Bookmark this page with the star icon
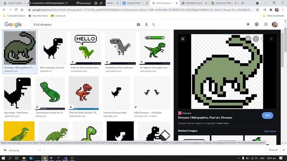Screen dimensions: 287x161 coord(257,10)
